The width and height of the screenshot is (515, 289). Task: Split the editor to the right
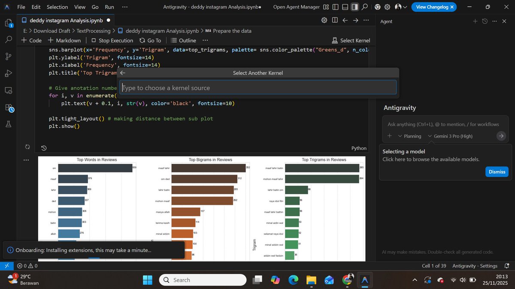pyautogui.click(x=335, y=20)
